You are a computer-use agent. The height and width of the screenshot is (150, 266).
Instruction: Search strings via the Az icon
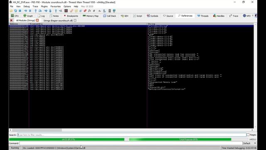(x=100, y=11)
